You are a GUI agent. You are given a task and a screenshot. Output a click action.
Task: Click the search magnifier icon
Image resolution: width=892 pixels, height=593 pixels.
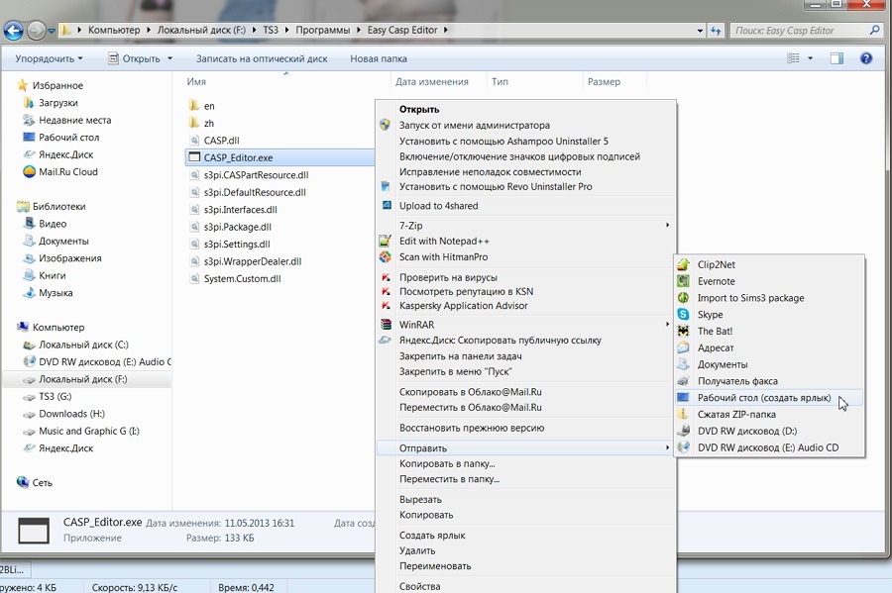click(874, 30)
